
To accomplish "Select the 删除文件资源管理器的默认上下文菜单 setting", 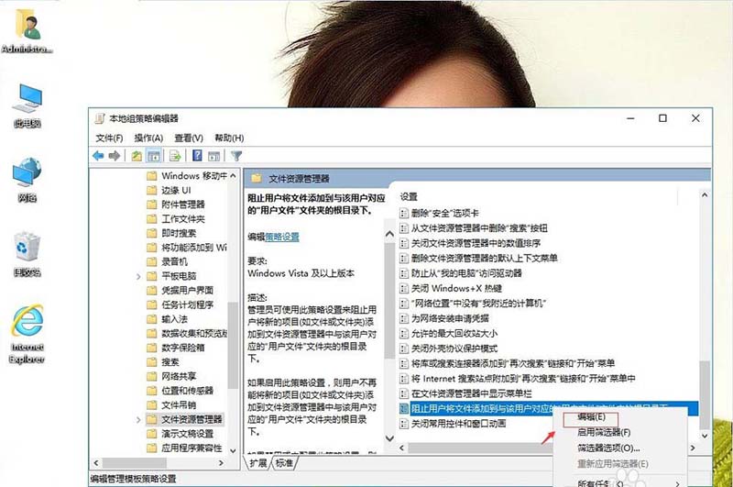I will tap(485, 259).
